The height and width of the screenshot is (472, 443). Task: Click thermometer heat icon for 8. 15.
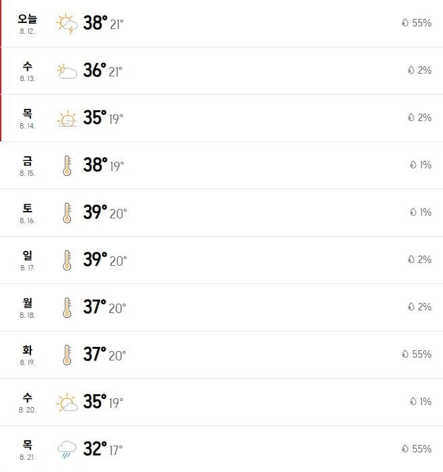tap(67, 166)
